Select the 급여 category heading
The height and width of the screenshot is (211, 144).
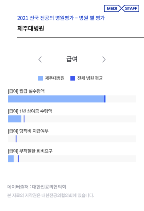[72, 59]
